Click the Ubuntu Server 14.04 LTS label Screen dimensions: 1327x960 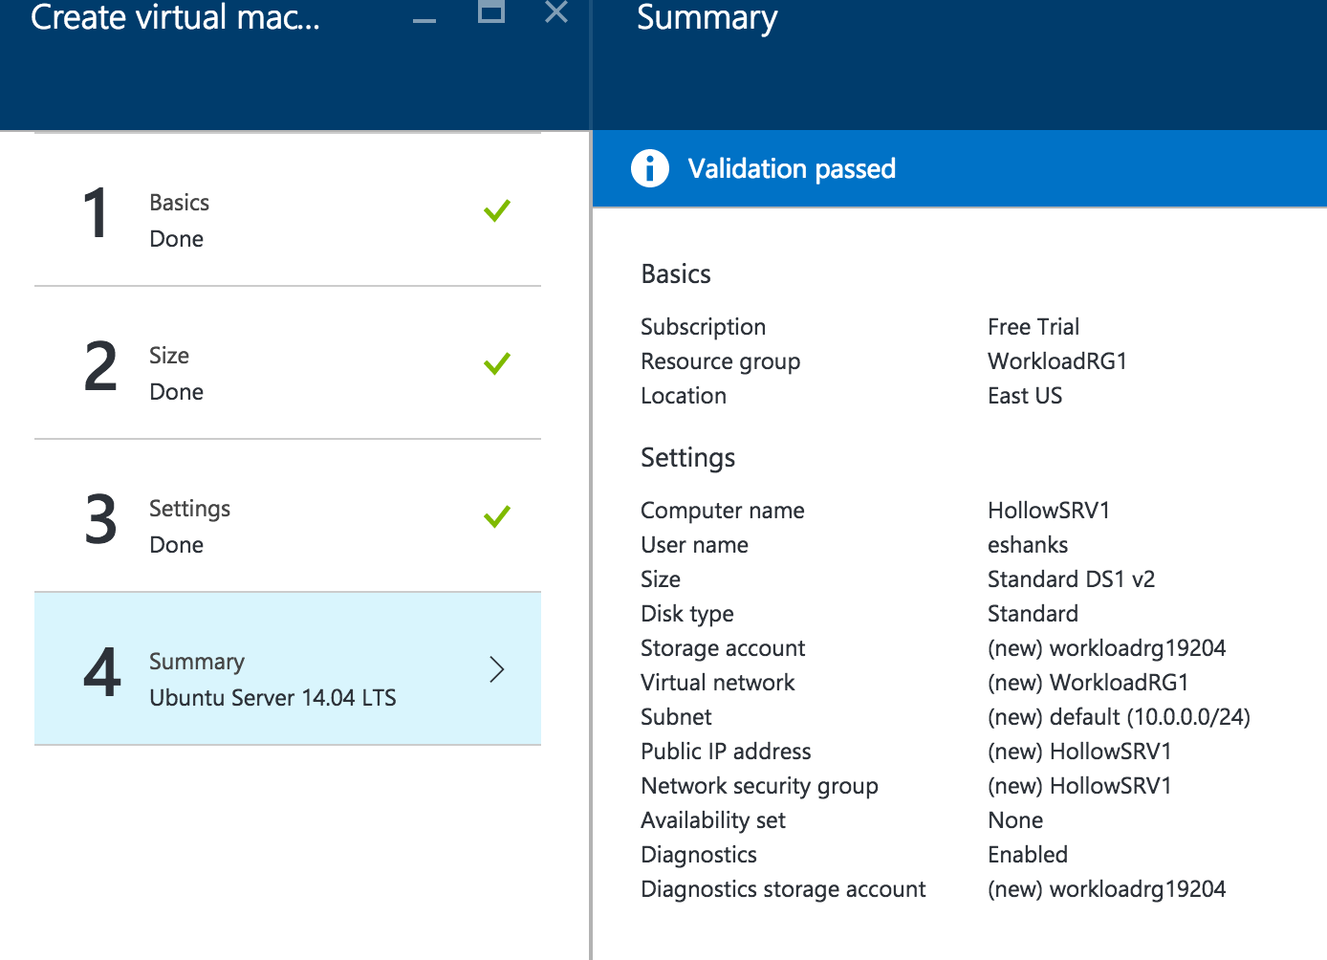click(x=272, y=697)
